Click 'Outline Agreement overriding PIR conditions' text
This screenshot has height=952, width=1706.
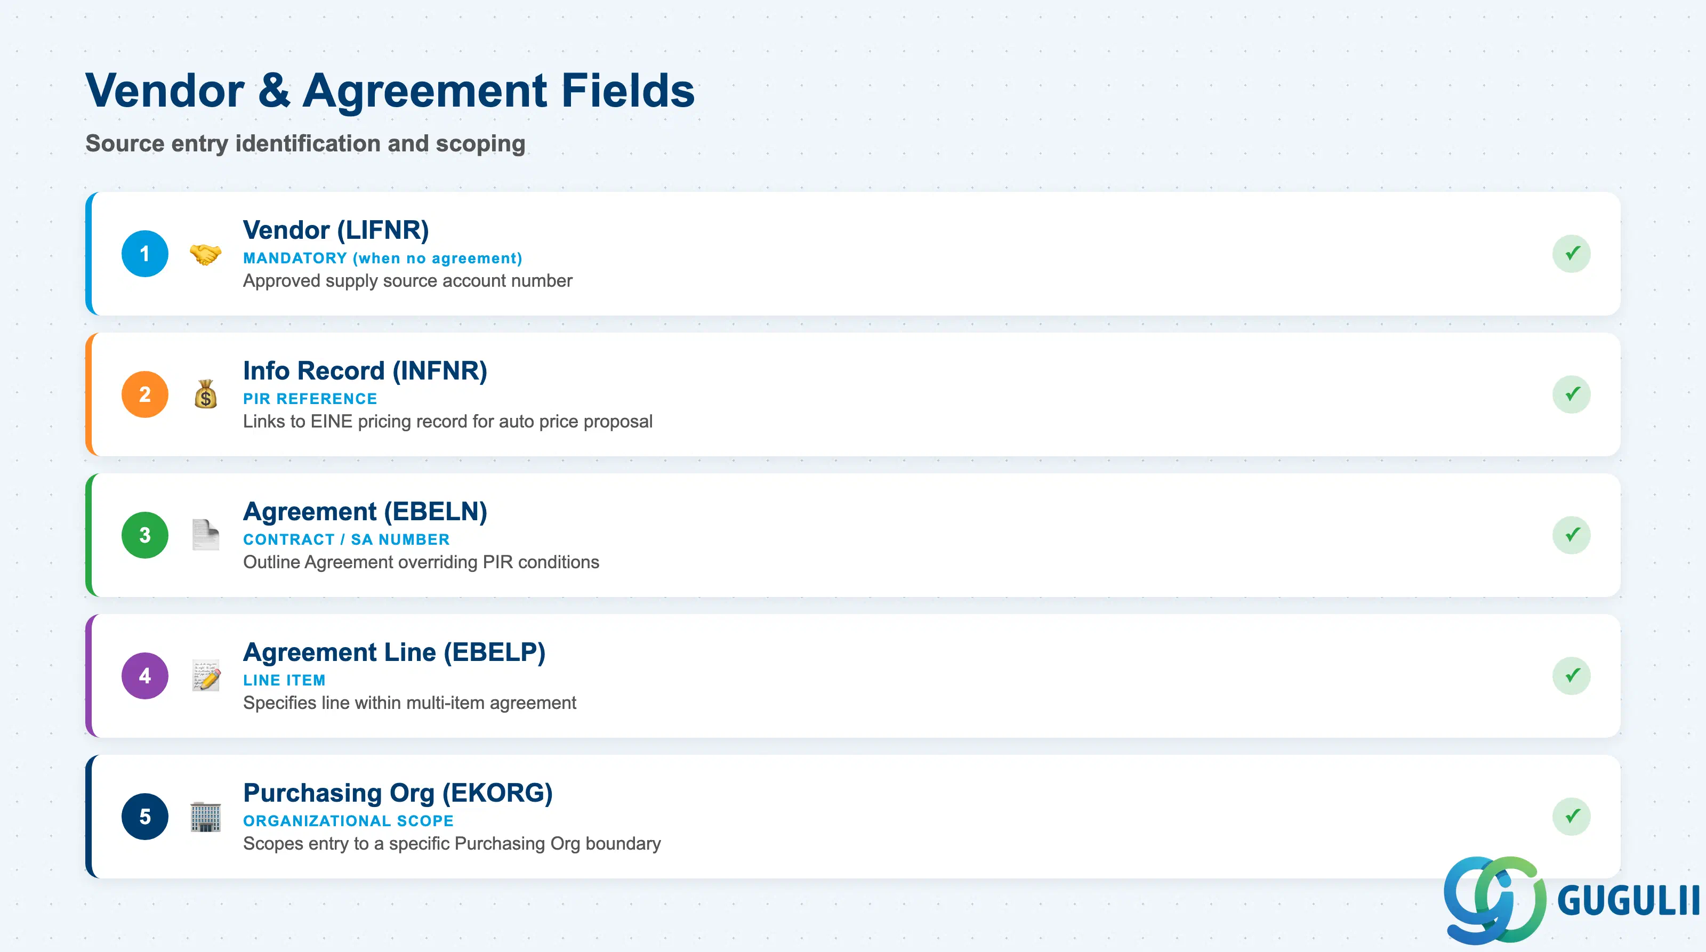(421, 562)
